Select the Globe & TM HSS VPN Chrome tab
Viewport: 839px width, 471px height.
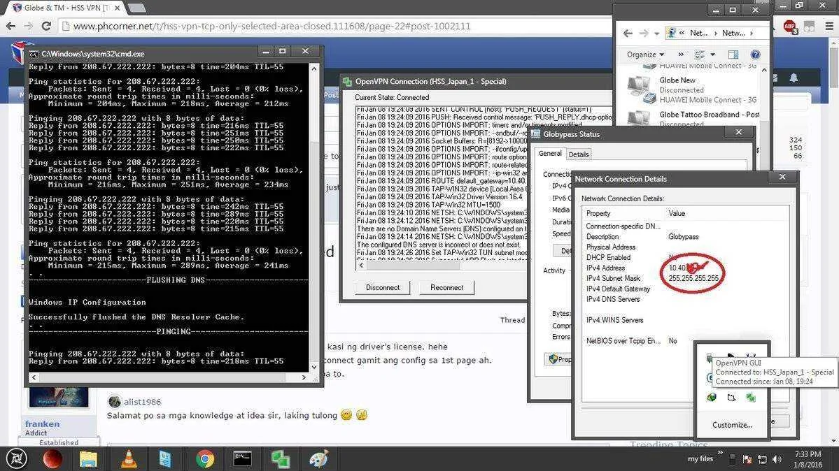67,8
